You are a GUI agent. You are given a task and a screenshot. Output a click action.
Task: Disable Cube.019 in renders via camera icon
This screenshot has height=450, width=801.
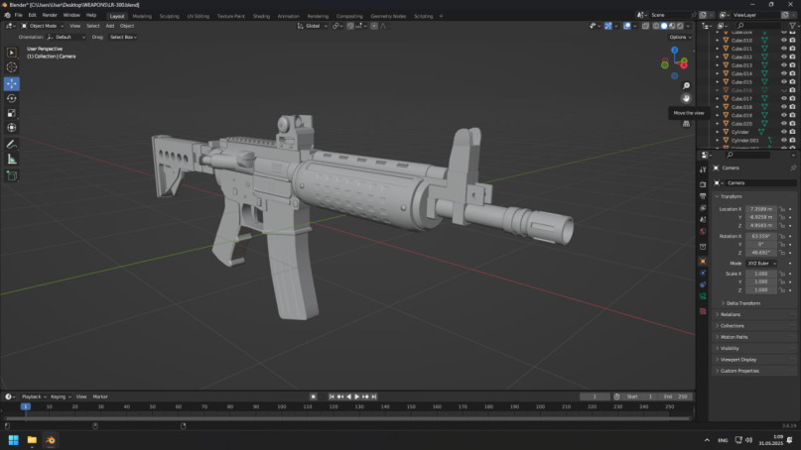(792, 115)
